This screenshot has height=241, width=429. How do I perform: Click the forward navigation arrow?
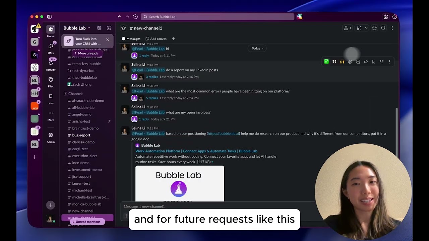click(127, 17)
